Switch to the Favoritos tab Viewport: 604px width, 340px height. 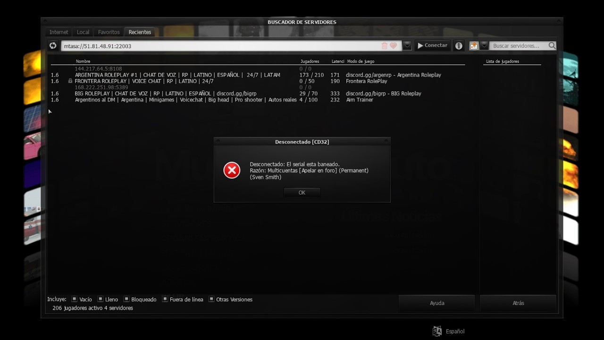[109, 32]
